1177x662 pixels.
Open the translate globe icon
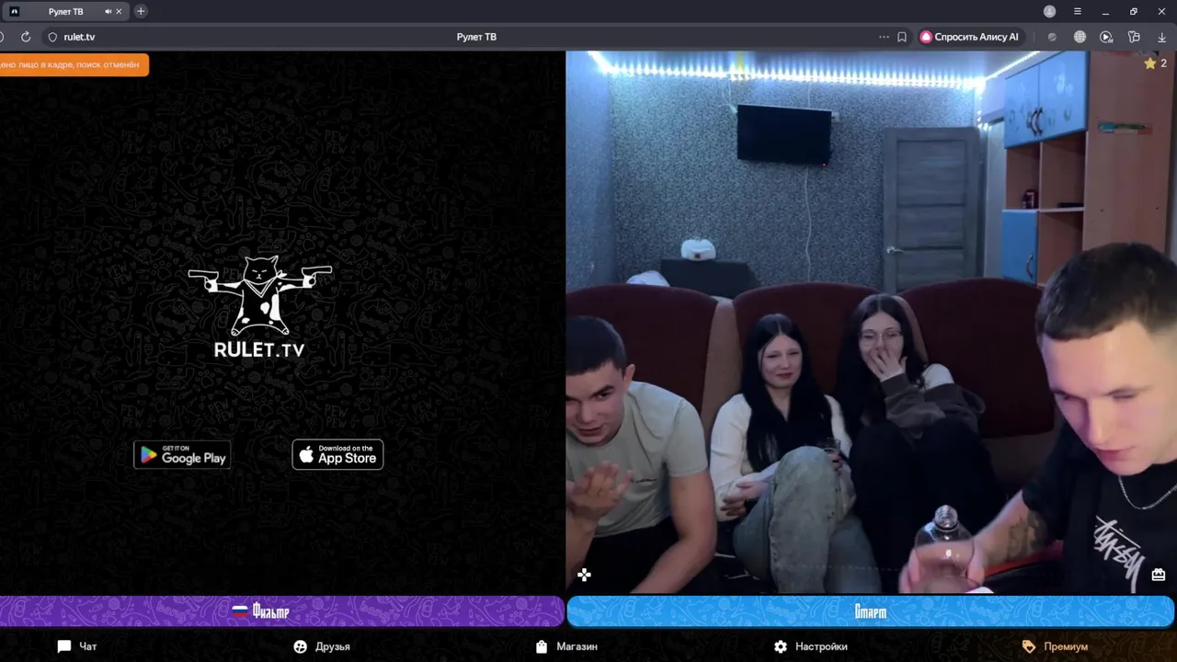point(1080,37)
